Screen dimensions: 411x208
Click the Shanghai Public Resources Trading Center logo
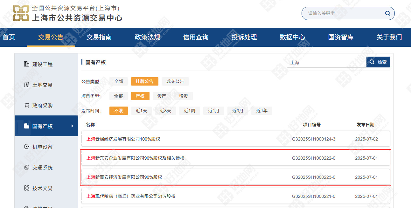click(21, 13)
